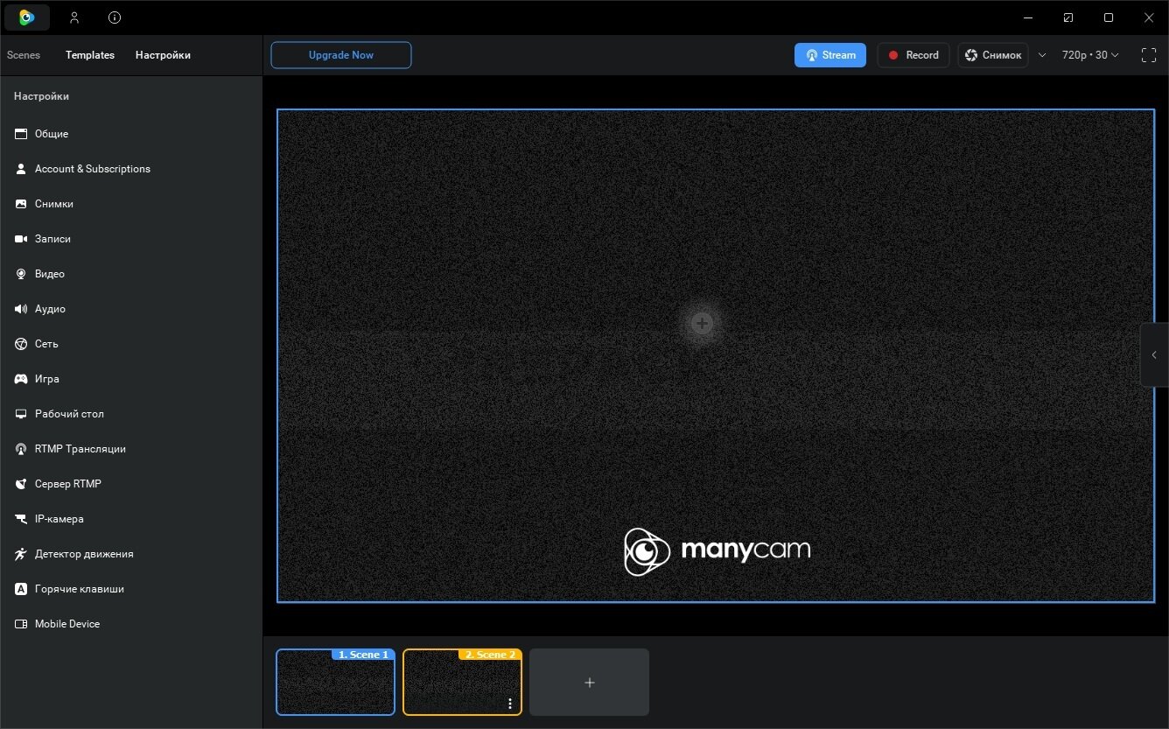Expand the collapsed right side panel arrow
This screenshot has height=729, width=1169.
coord(1154,355)
